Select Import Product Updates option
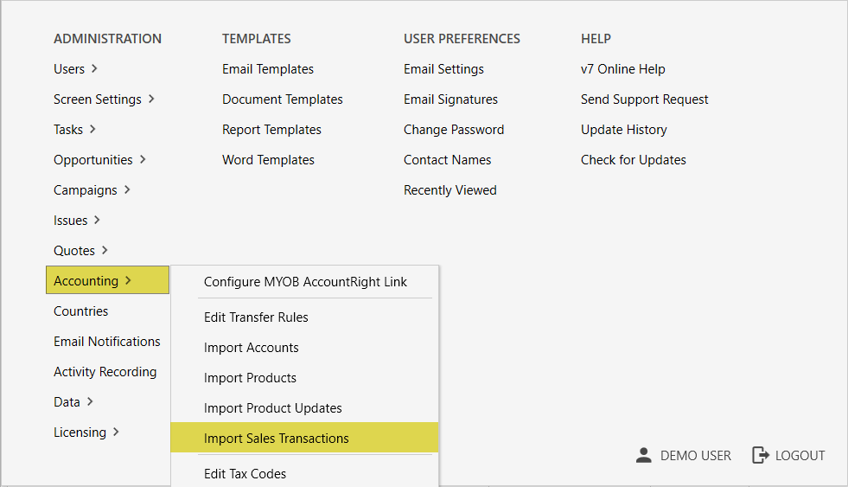 [x=272, y=408]
